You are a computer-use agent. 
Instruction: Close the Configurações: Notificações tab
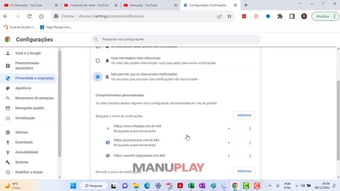click(235, 5)
